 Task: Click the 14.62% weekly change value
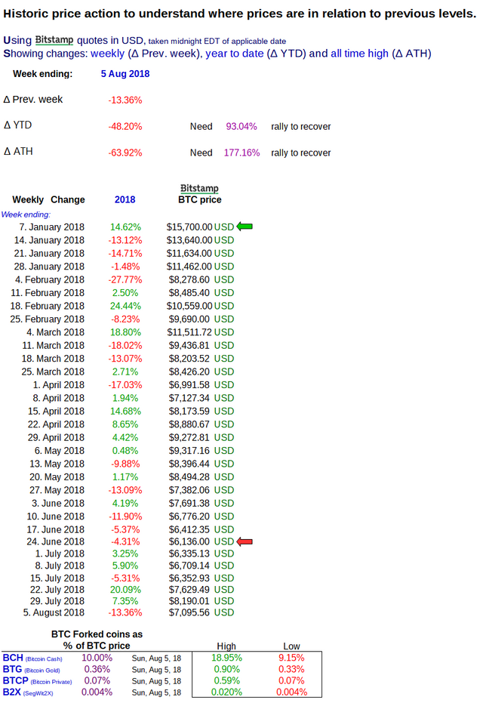pos(125,227)
